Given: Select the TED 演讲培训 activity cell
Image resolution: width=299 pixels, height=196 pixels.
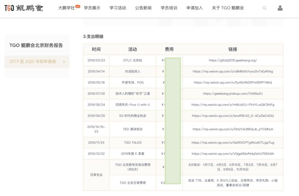Looking at the screenshot, I should (133, 129).
